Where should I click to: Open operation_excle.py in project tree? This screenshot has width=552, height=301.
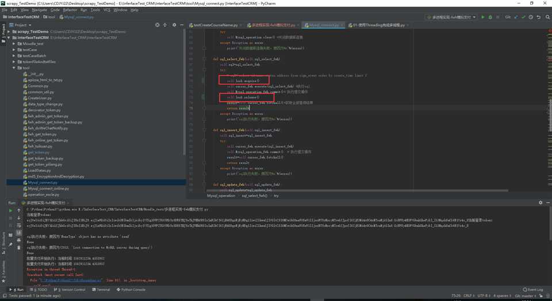[x=44, y=194]
